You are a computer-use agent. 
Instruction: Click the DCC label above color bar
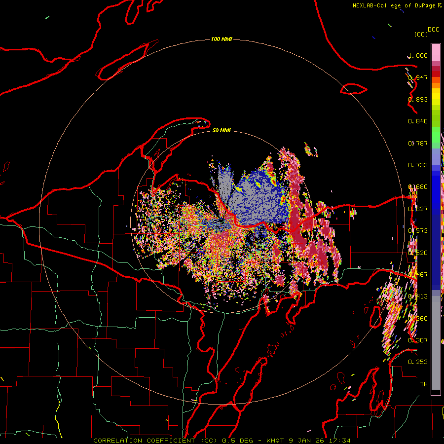434,30
